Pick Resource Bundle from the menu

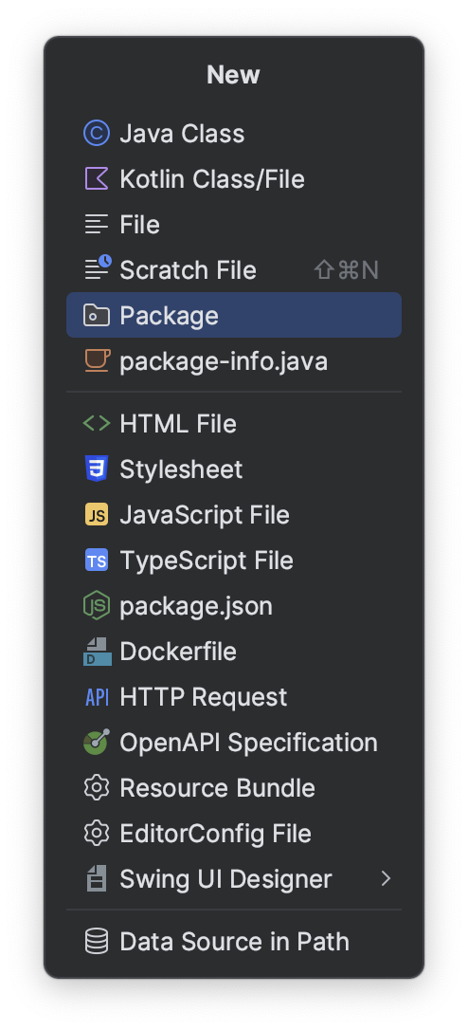pyautogui.click(x=234, y=787)
